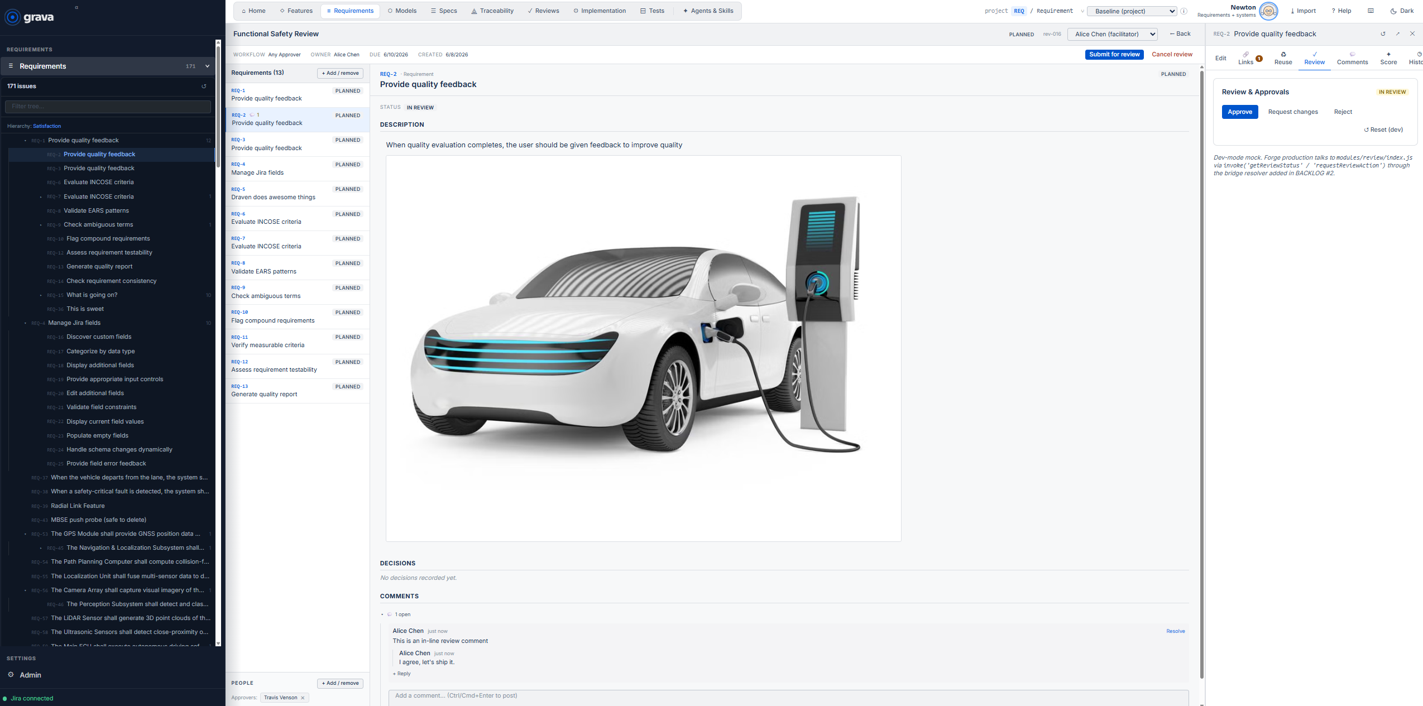Screen dimensions: 1423x706
Task: Click the Jira connected status indicator
Action: [x=28, y=698]
